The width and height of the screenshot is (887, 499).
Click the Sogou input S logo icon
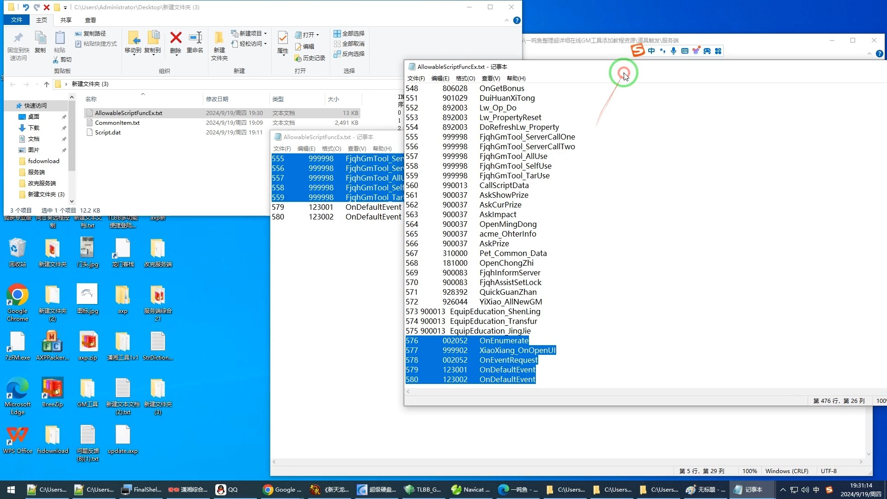click(x=638, y=50)
